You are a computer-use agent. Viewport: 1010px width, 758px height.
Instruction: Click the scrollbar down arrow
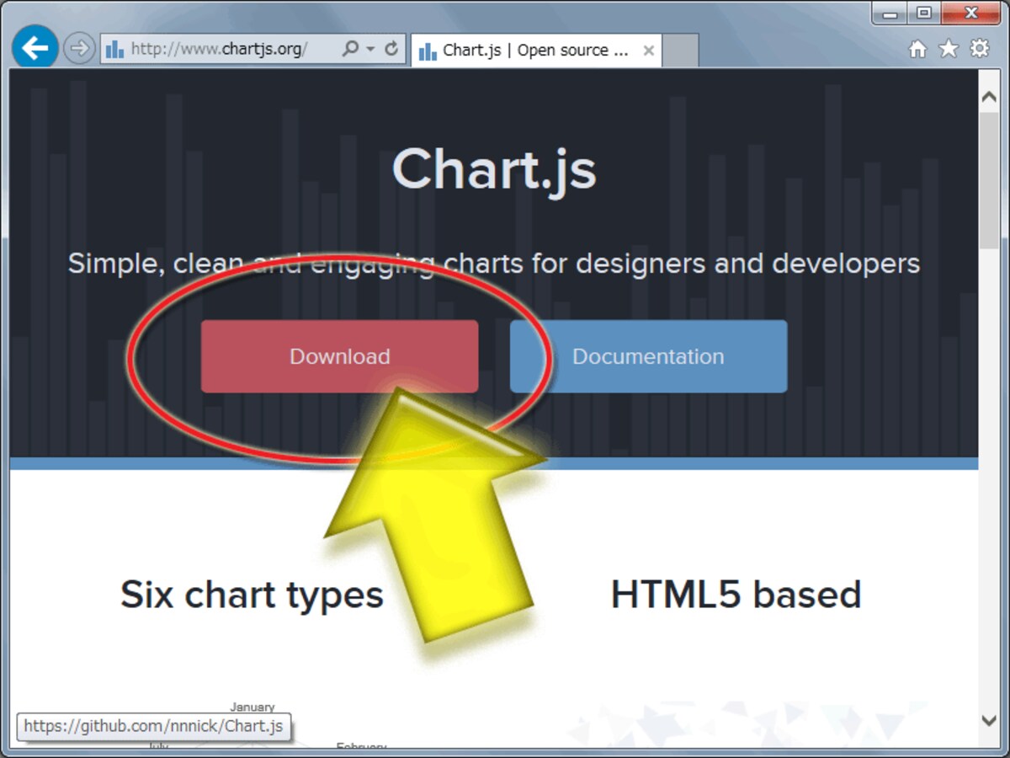coord(989,720)
